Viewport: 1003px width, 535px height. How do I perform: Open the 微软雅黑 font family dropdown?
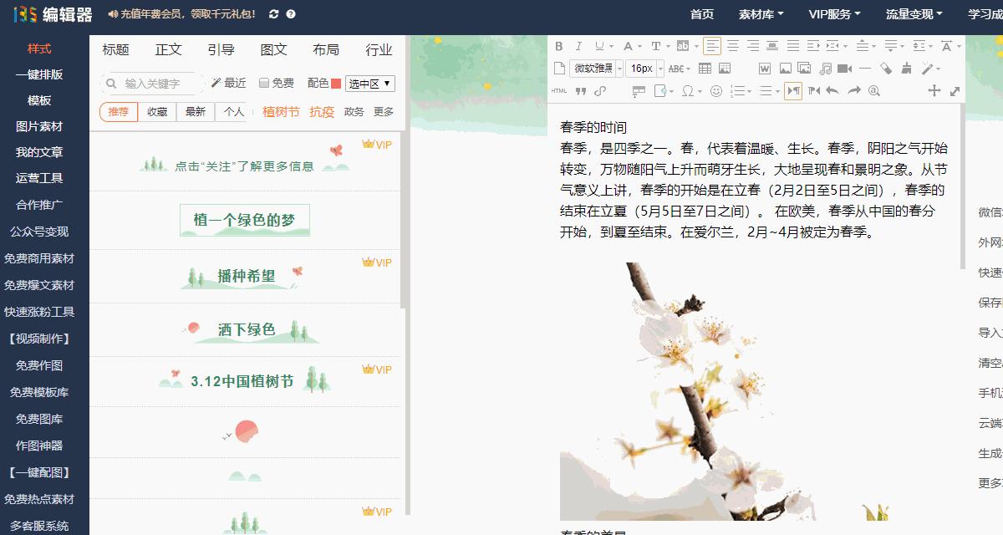592,69
